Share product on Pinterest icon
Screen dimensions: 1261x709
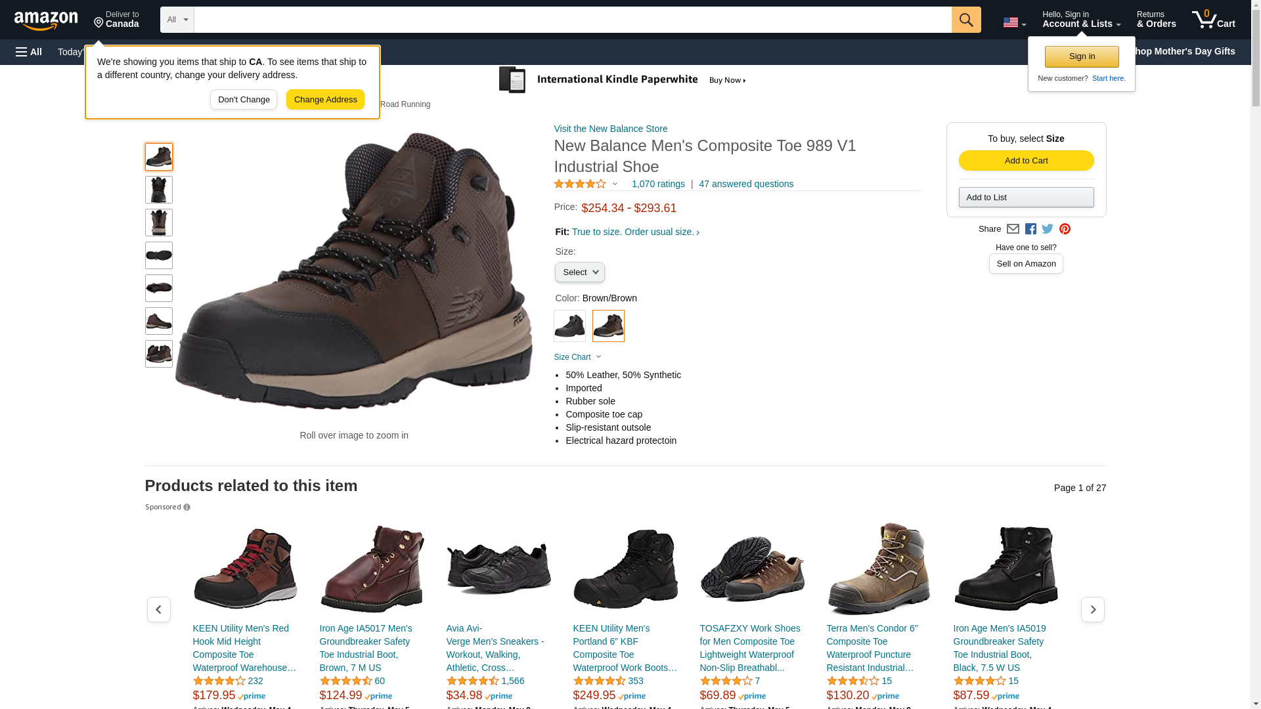1065,229
